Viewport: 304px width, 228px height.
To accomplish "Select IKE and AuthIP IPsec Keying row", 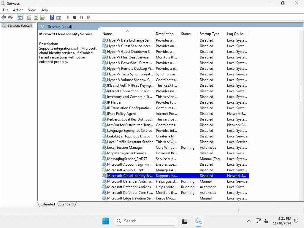I will pos(175,85).
